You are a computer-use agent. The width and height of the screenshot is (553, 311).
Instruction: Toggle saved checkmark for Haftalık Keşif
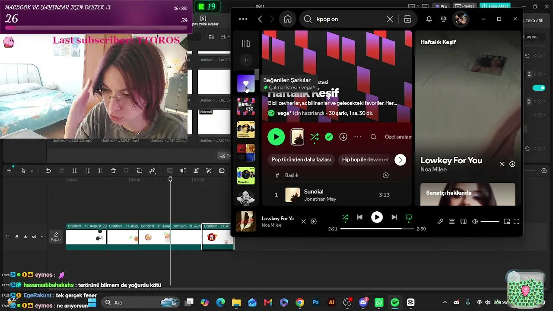point(329,137)
